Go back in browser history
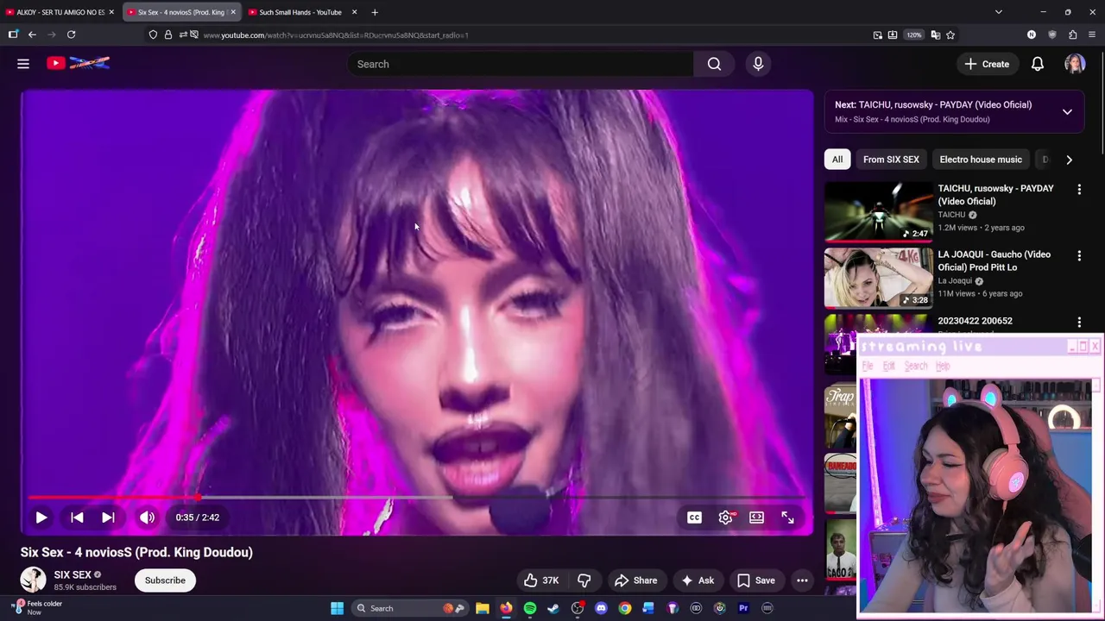1105x621 pixels. click(x=32, y=34)
